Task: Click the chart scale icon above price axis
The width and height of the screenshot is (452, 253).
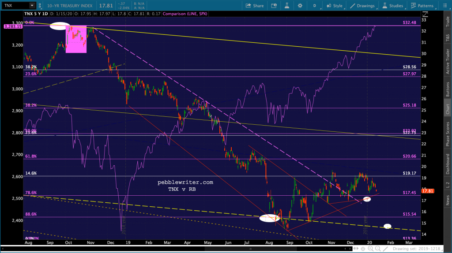Action: 425,14
